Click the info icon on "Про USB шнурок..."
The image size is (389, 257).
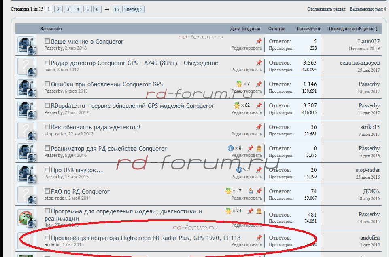[x=239, y=170]
